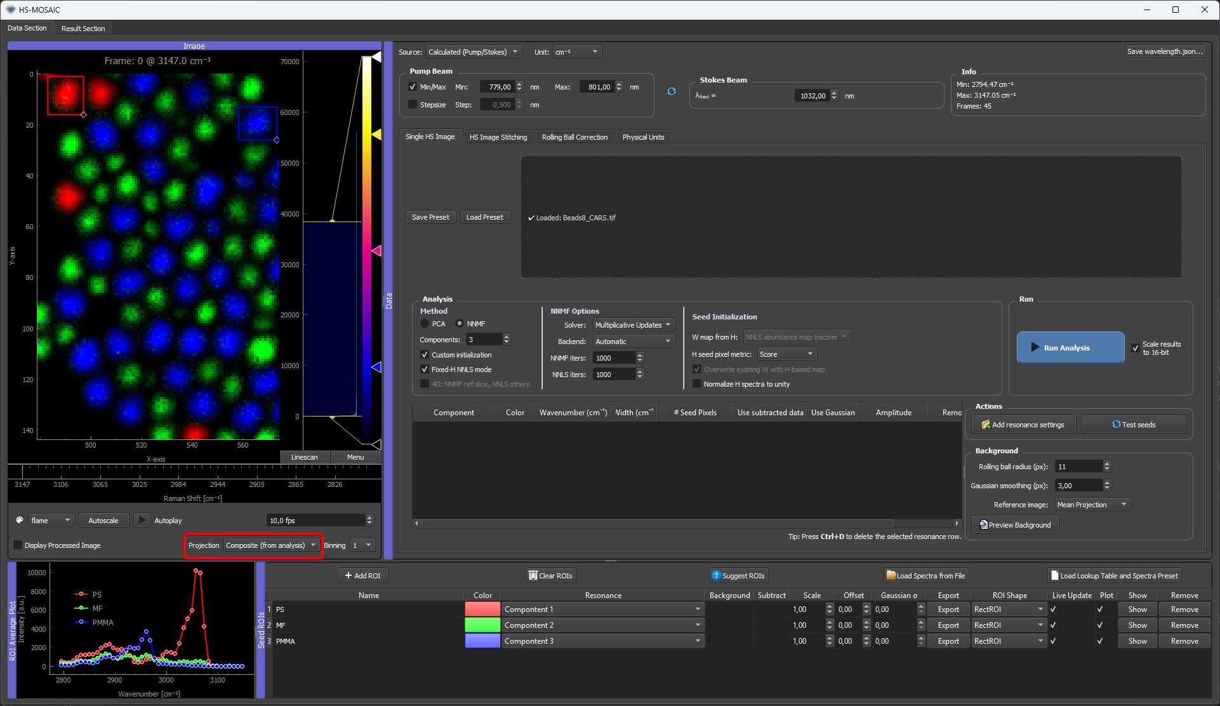
Task: Open the Source dropdown
Action: pyautogui.click(x=474, y=52)
